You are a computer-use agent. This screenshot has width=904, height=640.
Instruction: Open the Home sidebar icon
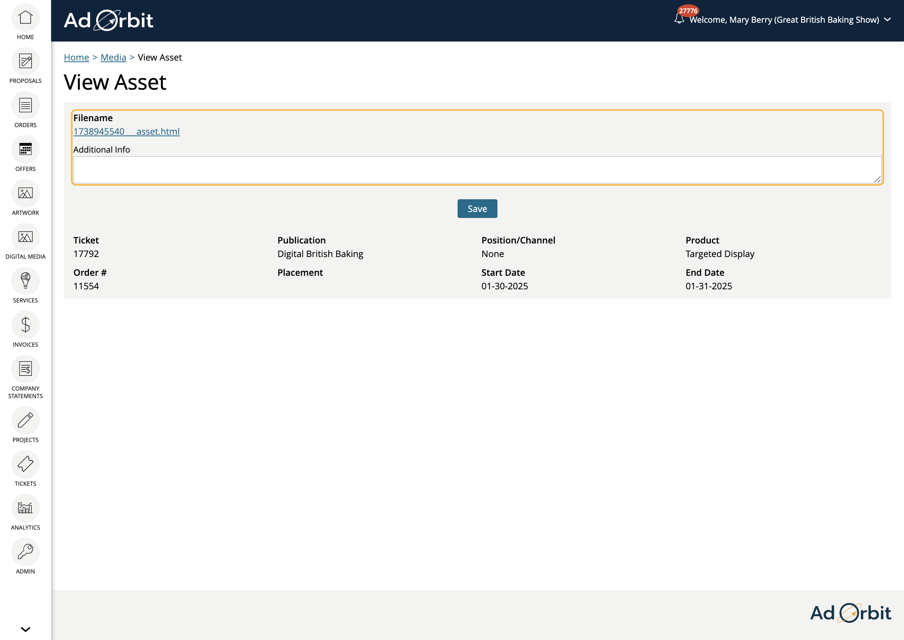tap(26, 18)
